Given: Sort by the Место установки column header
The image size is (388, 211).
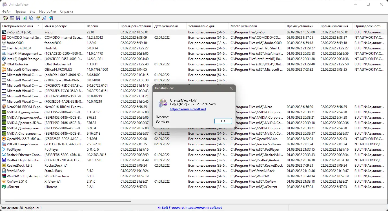Looking at the screenshot, I should (x=256, y=26).
